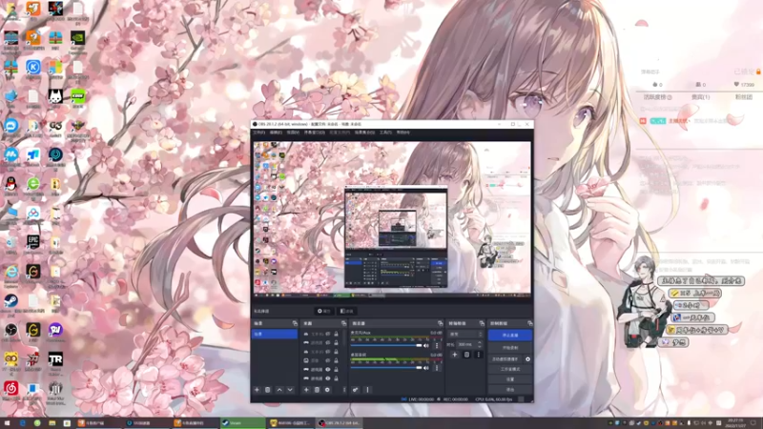The width and height of the screenshot is (763, 429).
Task: Open the 停靠窗口(D) menu in OBS
Action: 315,133
